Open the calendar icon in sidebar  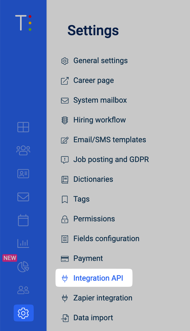[23, 220]
